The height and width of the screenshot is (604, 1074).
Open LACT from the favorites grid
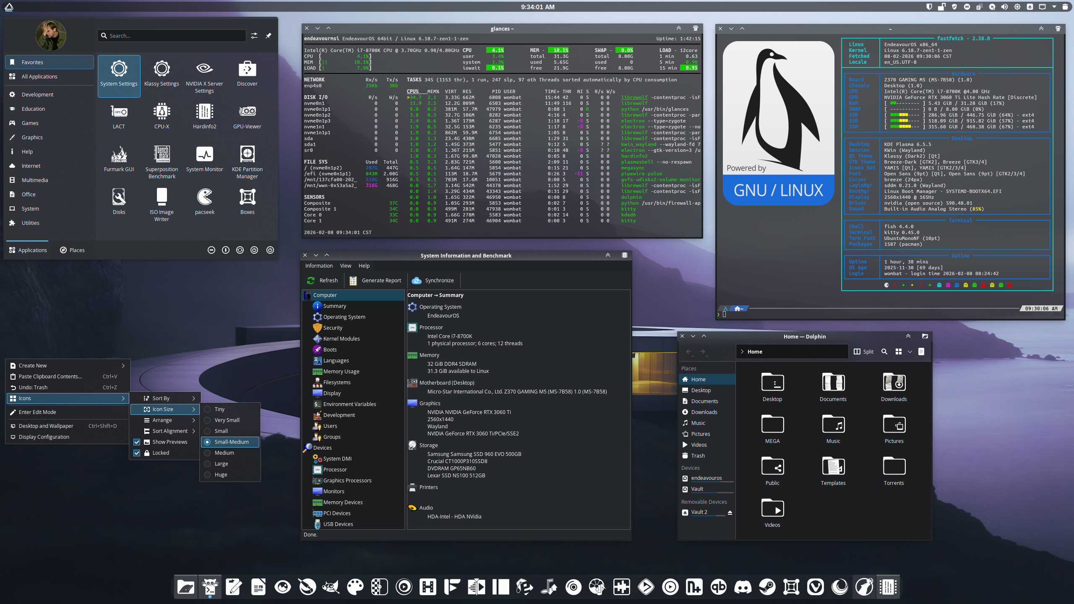click(x=119, y=116)
